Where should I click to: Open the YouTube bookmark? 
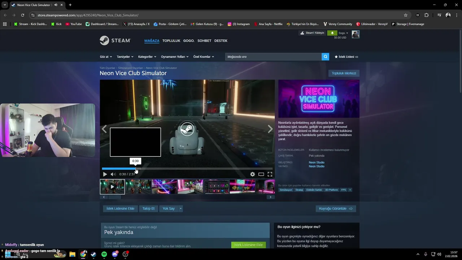coord(74,24)
